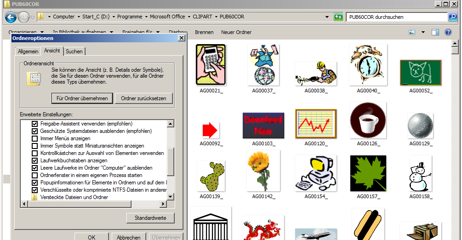Click in PUB60COR durchsuchen search field
462x240 pixels.
(397, 17)
